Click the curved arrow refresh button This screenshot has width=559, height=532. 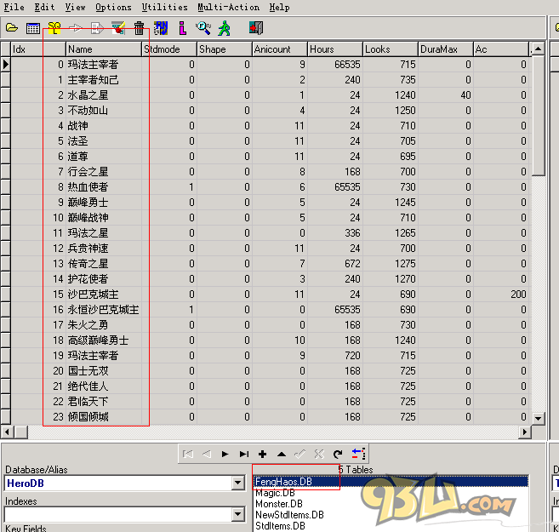338,454
